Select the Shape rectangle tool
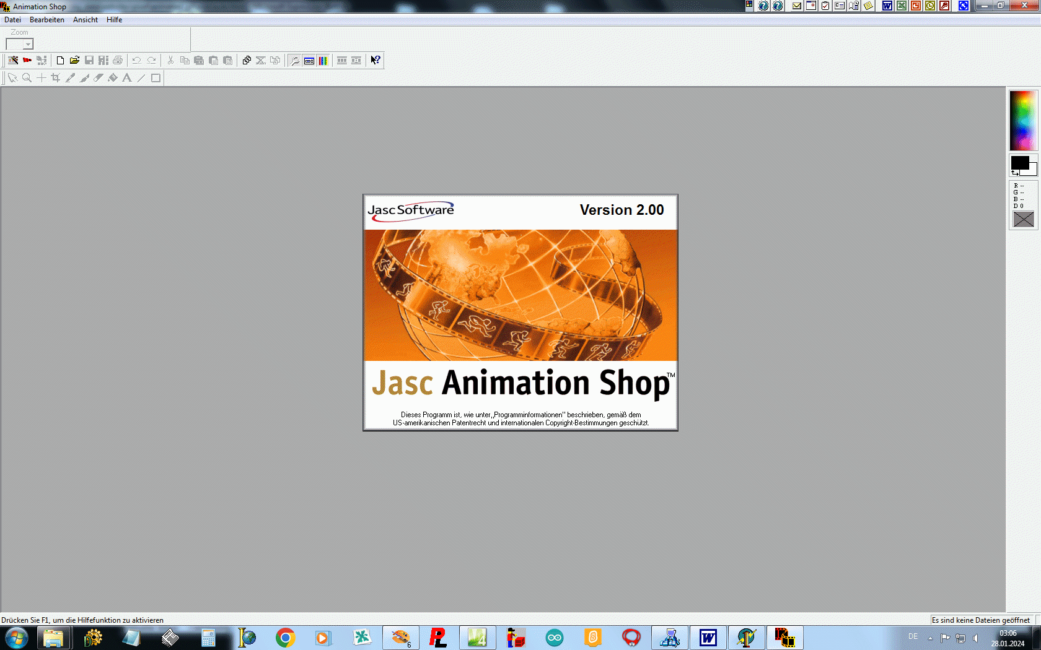This screenshot has height=650, width=1041. (x=156, y=77)
